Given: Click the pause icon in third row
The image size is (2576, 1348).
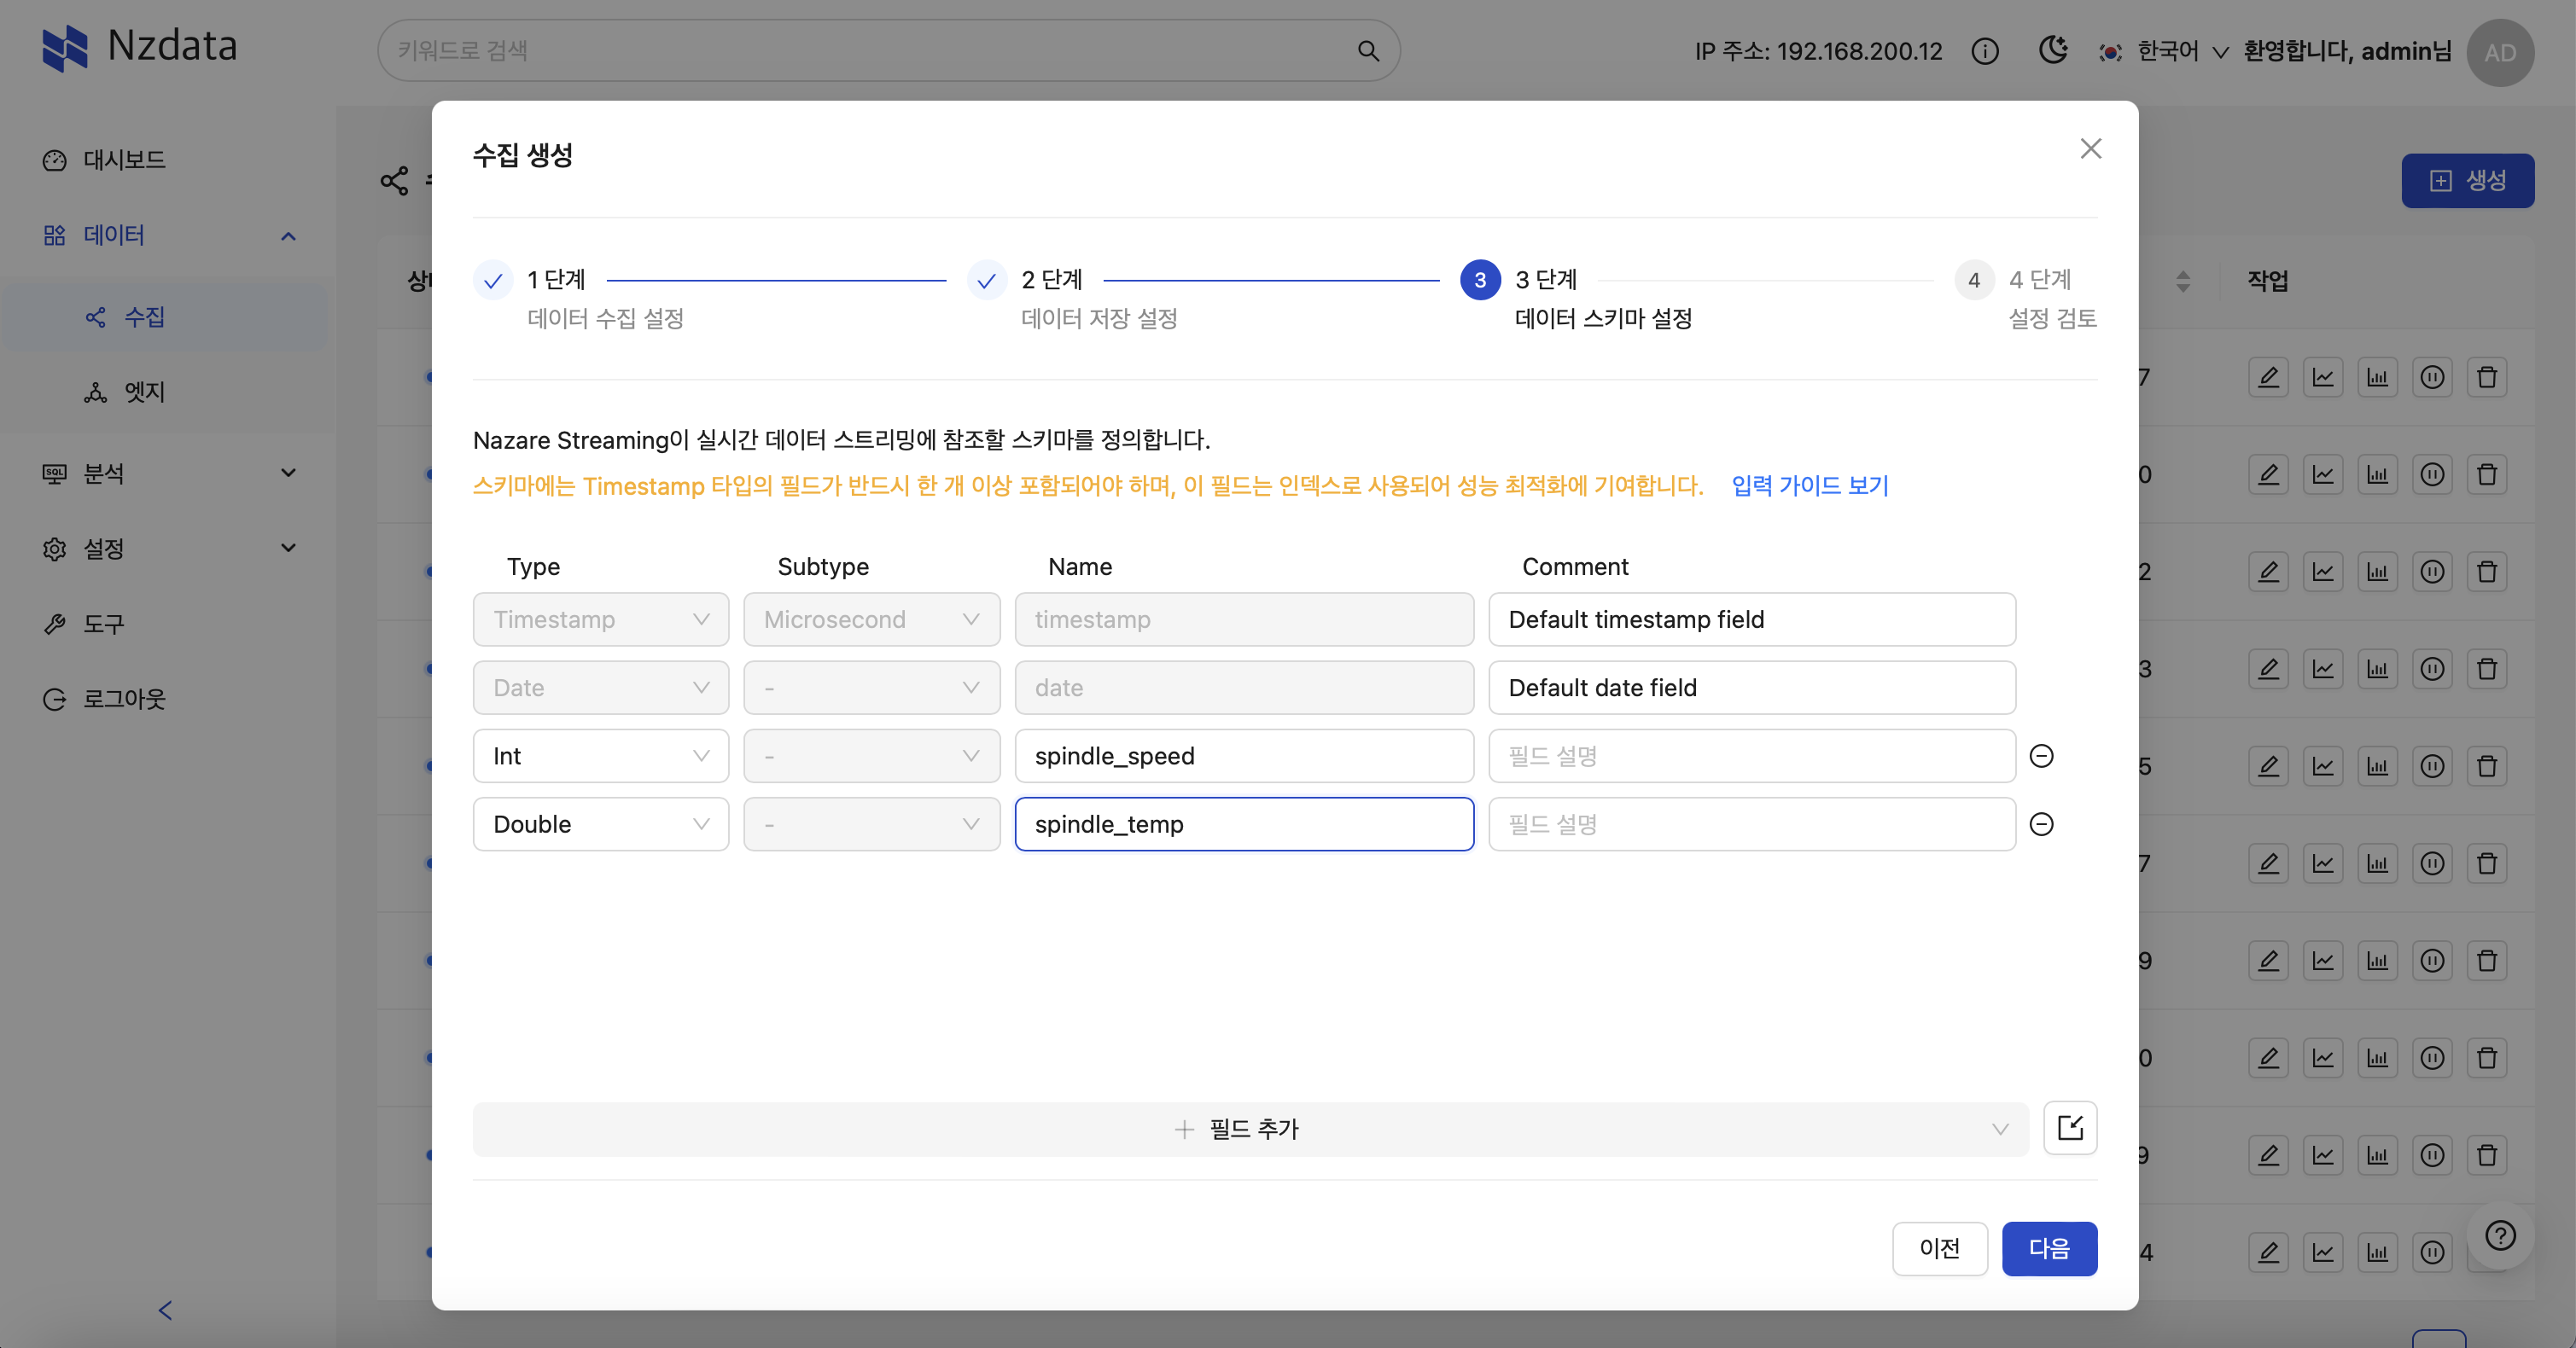Looking at the screenshot, I should (2432, 572).
